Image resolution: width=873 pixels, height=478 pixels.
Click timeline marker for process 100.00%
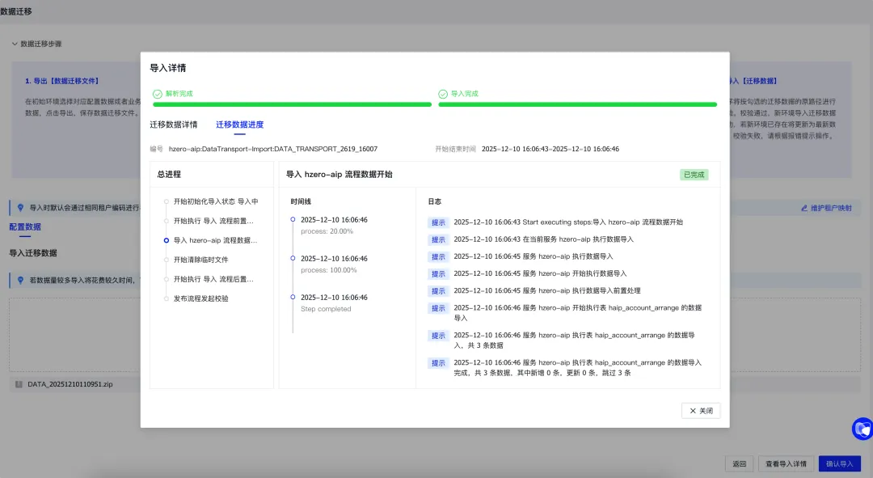[293, 258]
